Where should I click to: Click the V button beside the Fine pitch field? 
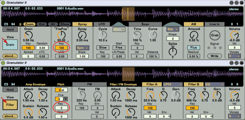66,99
